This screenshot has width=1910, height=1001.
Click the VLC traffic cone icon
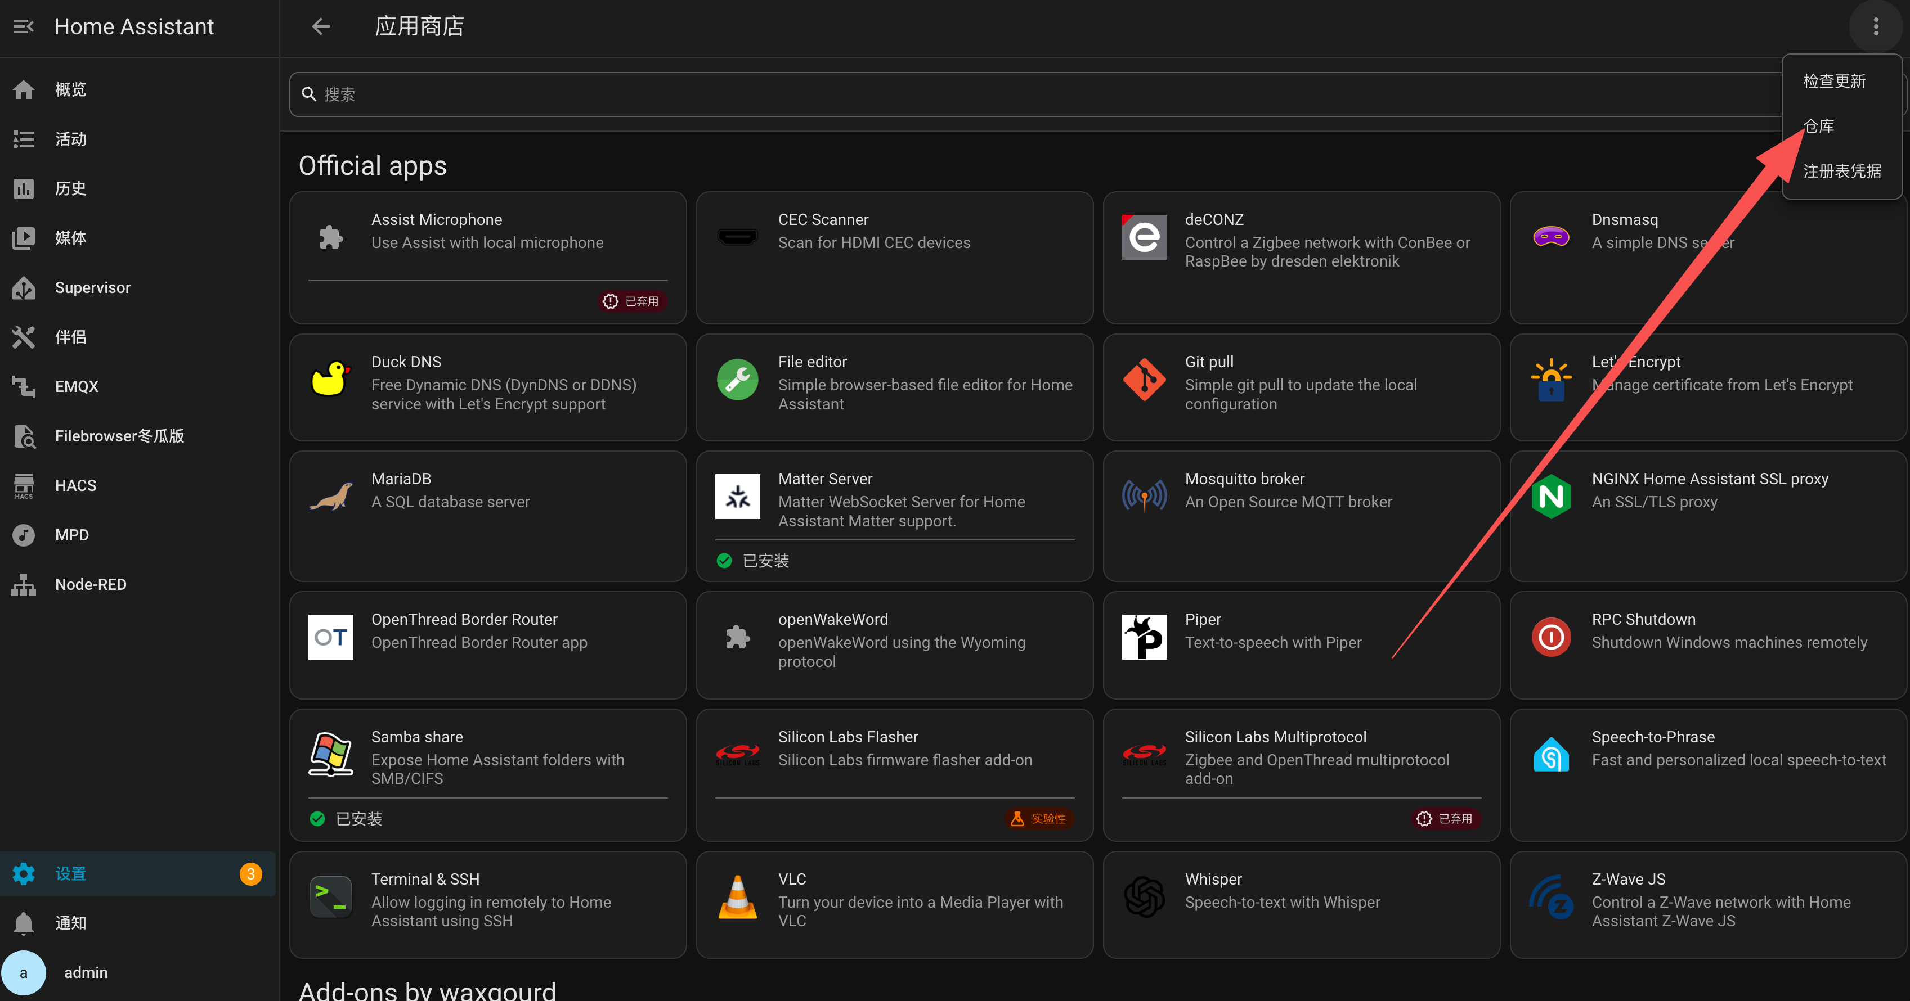pyautogui.click(x=738, y=898)
